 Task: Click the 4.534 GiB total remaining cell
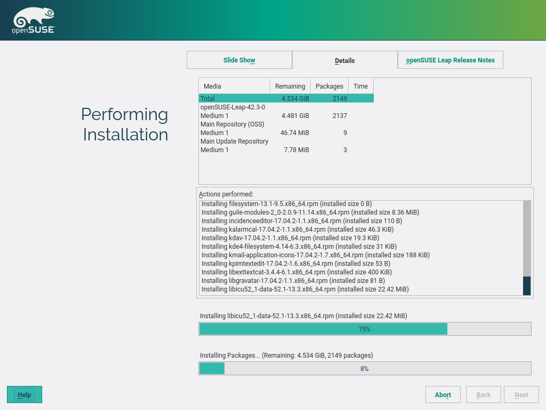(295, 98)
